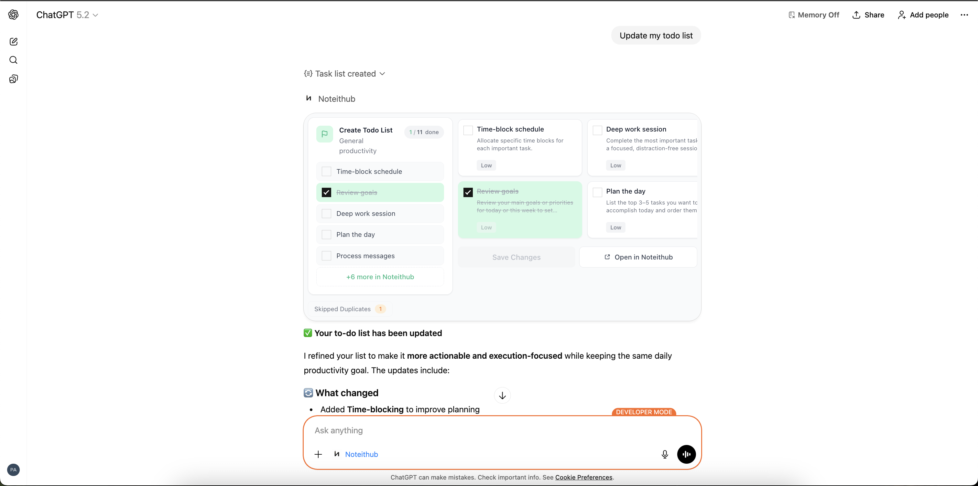Click the Update my todo list message bubble
This screenshot has width=978, height=486.
pyautogui.click(x=656, y=35)
